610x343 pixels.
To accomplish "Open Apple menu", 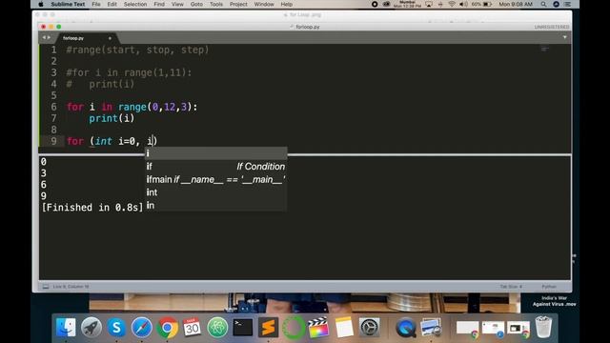I will pos(41,4).
